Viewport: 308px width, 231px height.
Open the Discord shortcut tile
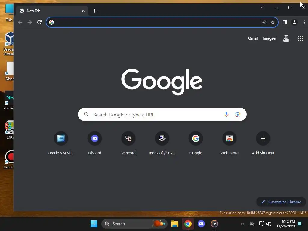click(x=95, y=143)
